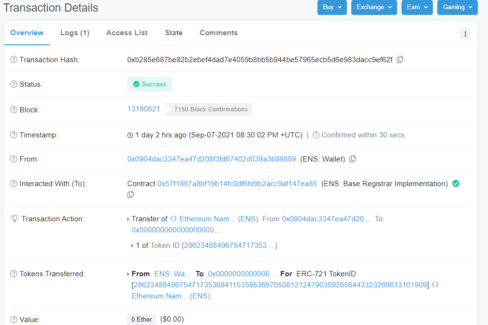The height and width of the screenshot is (325, 488).
Task: Expand the Gaming dropdown menu
Action: coord(457,7)
